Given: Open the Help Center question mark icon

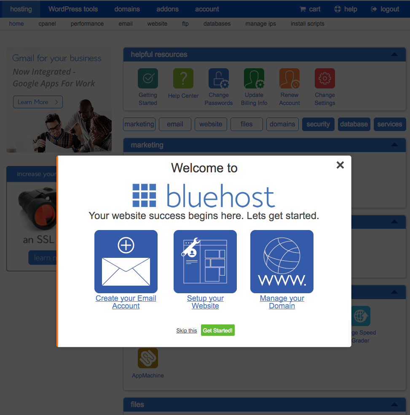Looking at the screenshot, I should [x=183, y=78].
